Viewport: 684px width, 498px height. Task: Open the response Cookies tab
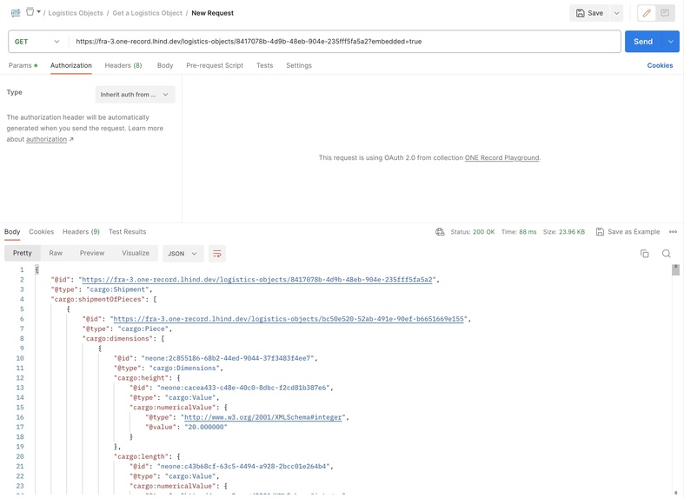pos(42,232)
